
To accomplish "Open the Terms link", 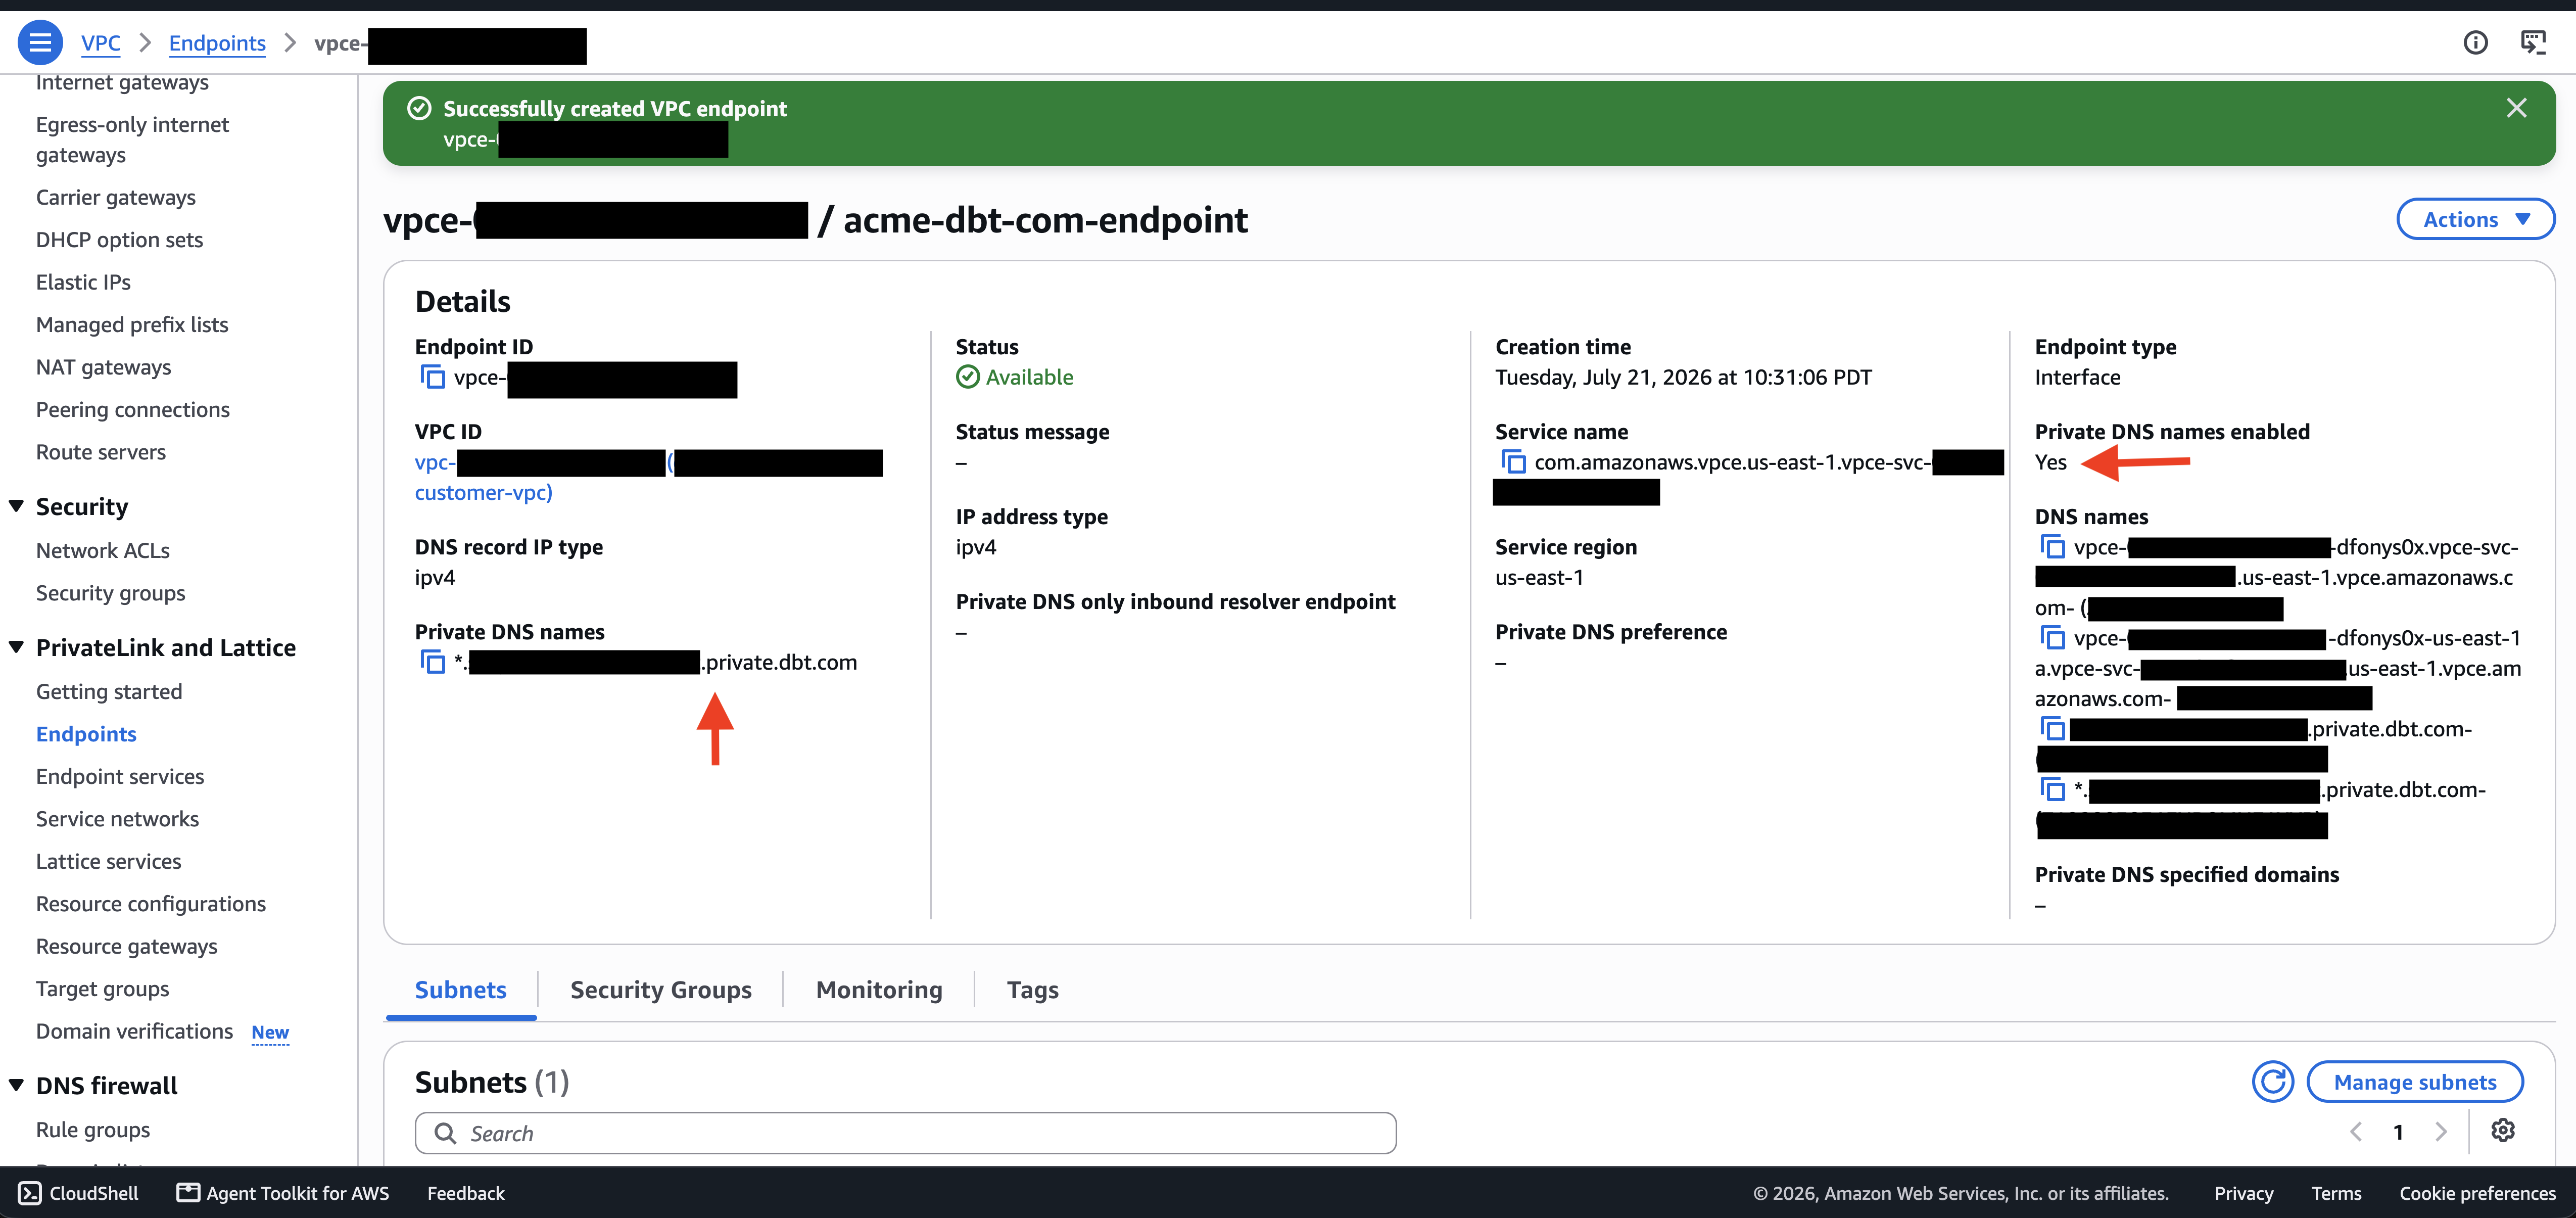I will coord(2336,1193).
